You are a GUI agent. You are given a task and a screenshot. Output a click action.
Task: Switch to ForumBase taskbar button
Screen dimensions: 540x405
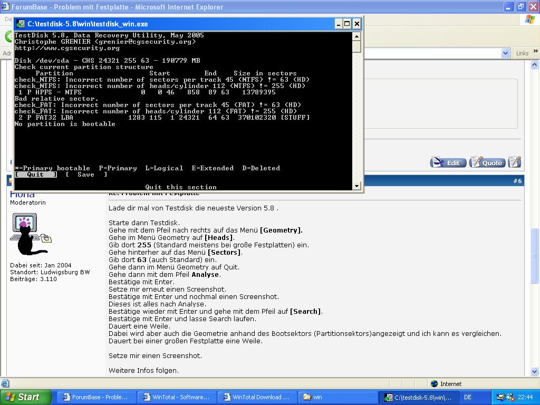[96, 397]
